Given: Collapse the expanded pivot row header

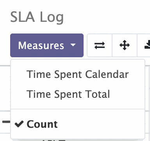Looking at the screenshot, I should [x=6, y=122].
